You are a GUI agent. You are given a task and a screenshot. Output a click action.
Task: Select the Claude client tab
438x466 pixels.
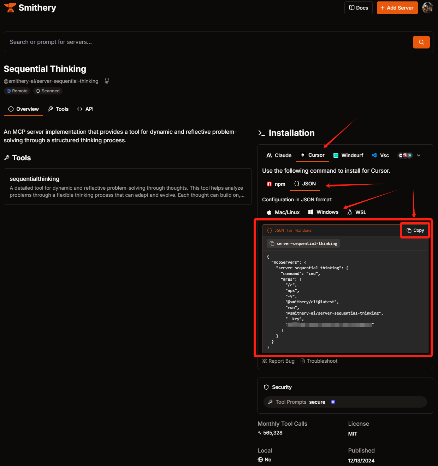(279, 155)
